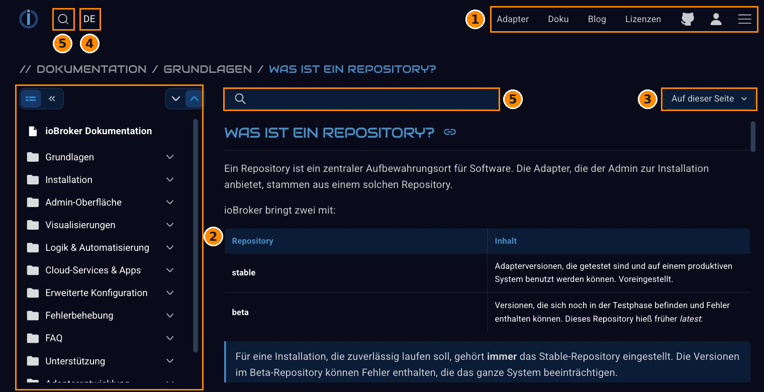Image resolution: width=764 pixels, height=392 pixels.
Task: Click the ioBroker Dokumentation file icon
Action: click(33, 131)
